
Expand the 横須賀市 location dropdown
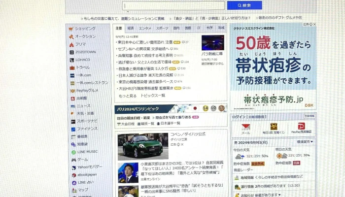pos(305,142)
